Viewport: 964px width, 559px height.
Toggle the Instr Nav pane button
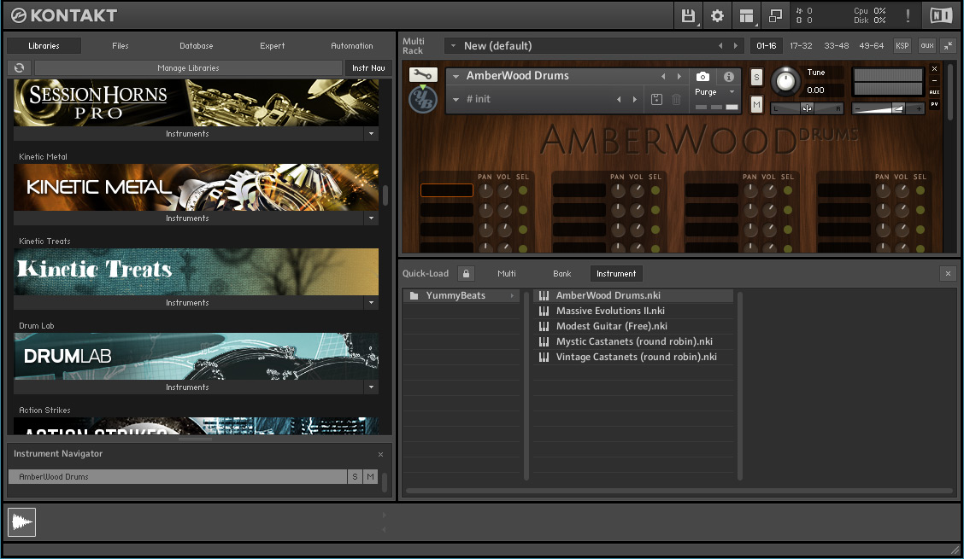(x=367, y=68)
